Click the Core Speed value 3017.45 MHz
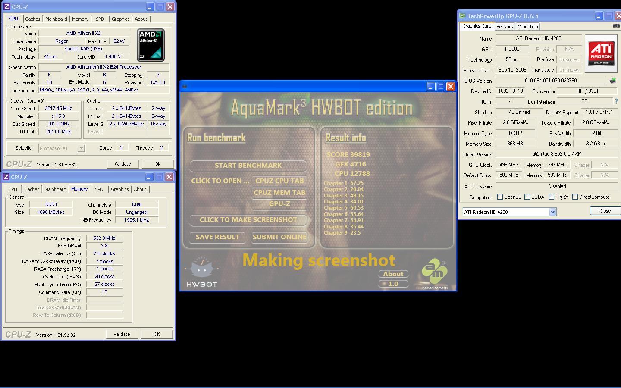621x388 pixels. click(x=59, y=109)
